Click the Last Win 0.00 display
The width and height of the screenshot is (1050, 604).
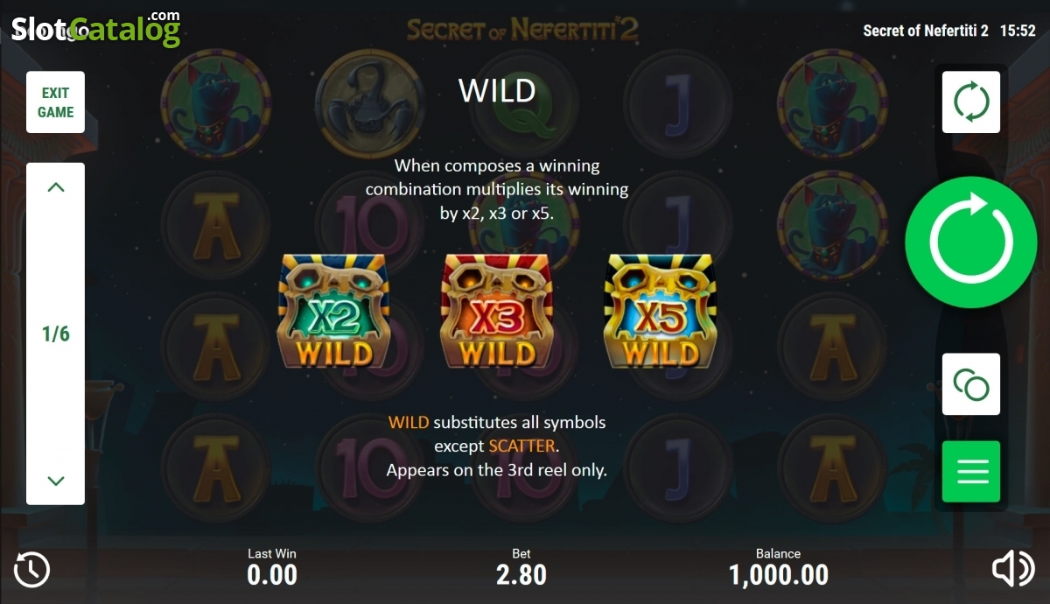(x=272, y=575)
